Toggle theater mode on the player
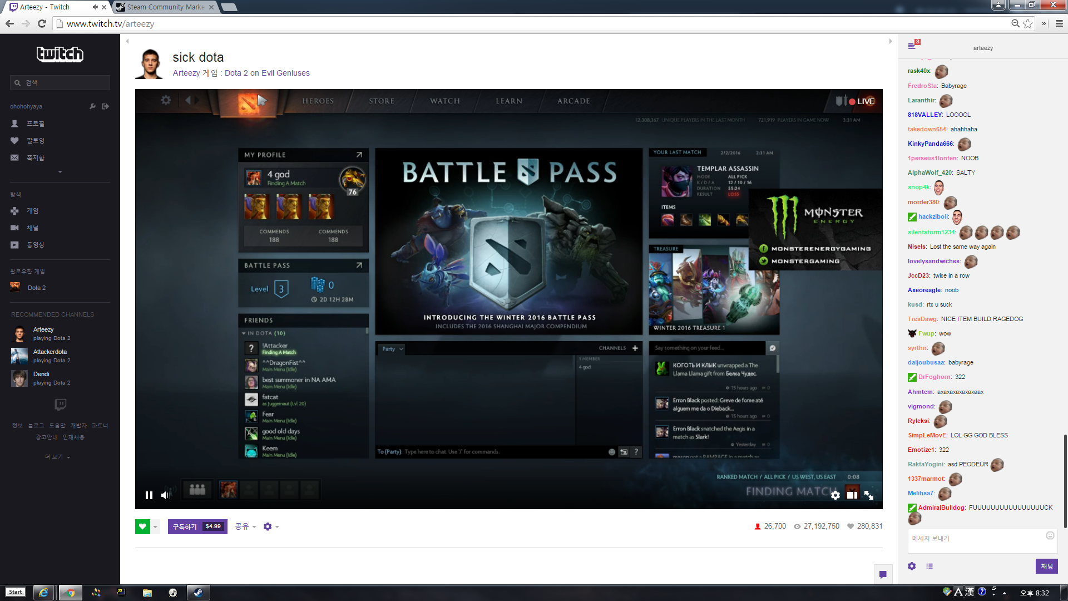The width and height of the screenshot is (1068, 601). coord(852,495)
